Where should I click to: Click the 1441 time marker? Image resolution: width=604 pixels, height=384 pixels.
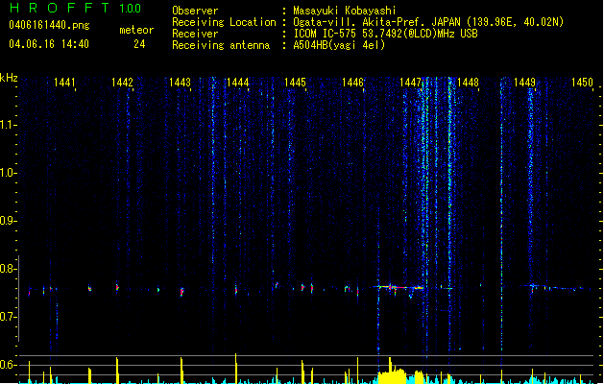tap(64, 83)
